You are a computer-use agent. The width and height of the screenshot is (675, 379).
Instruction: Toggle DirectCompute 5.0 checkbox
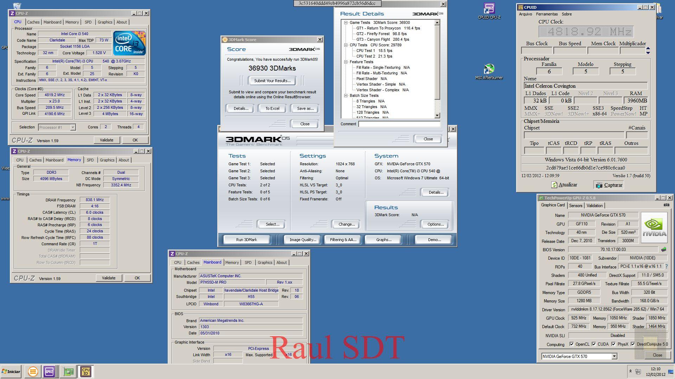point(633,344)
